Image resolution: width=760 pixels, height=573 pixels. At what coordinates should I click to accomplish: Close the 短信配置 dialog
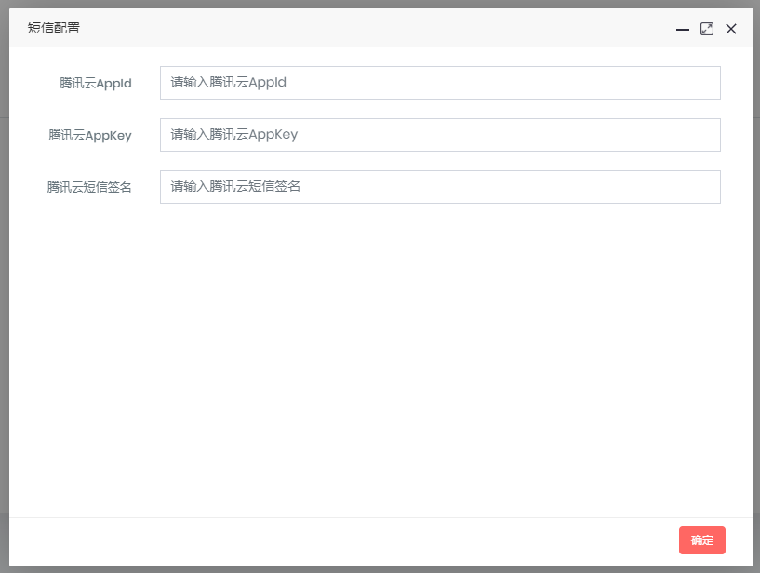click(731, 29)
